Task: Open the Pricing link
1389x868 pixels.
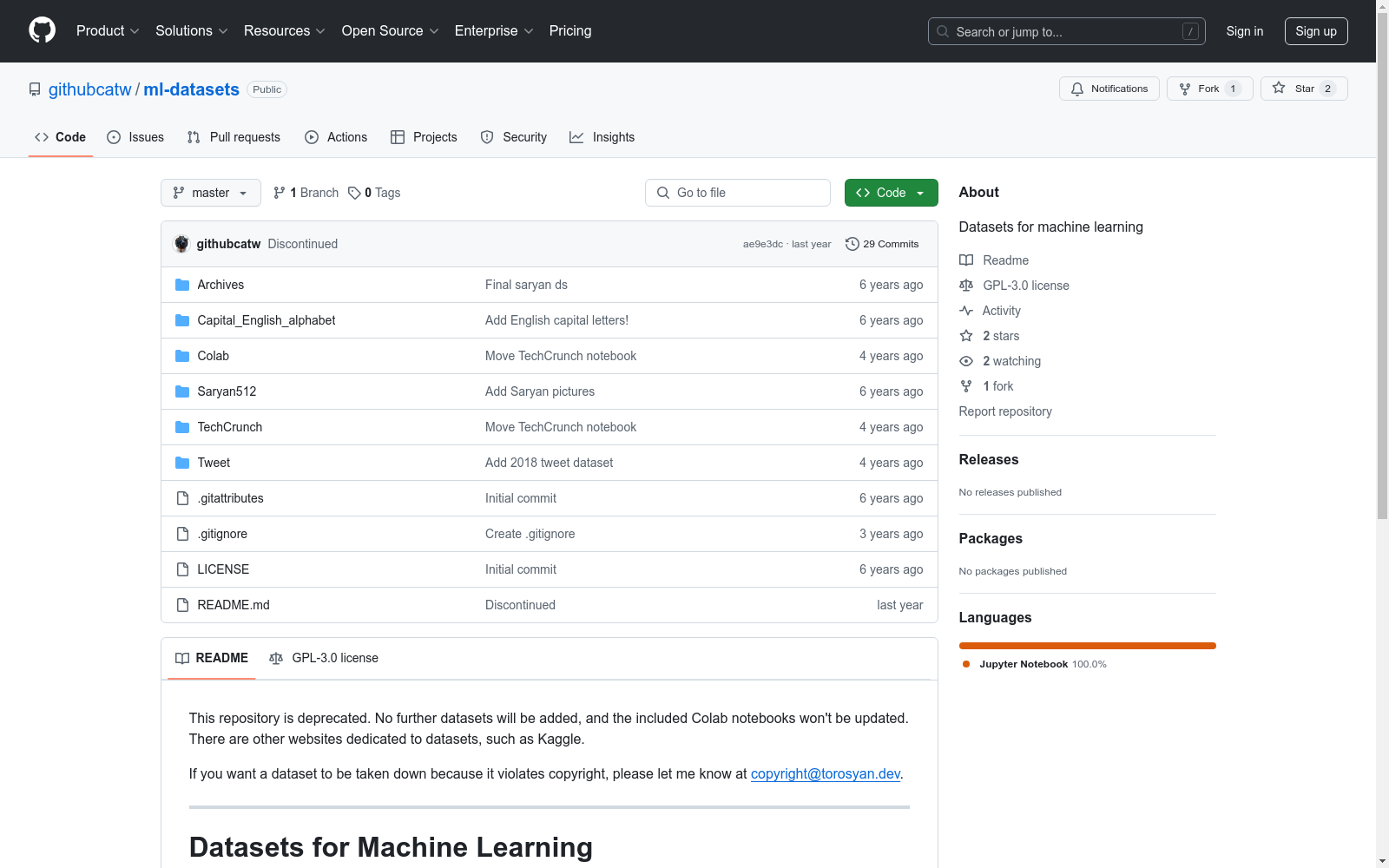Action: [570, 31]
